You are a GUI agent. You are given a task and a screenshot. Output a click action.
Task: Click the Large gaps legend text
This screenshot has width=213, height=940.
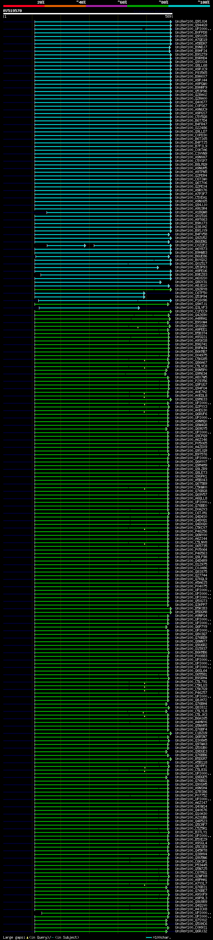[x=14, y=937]
